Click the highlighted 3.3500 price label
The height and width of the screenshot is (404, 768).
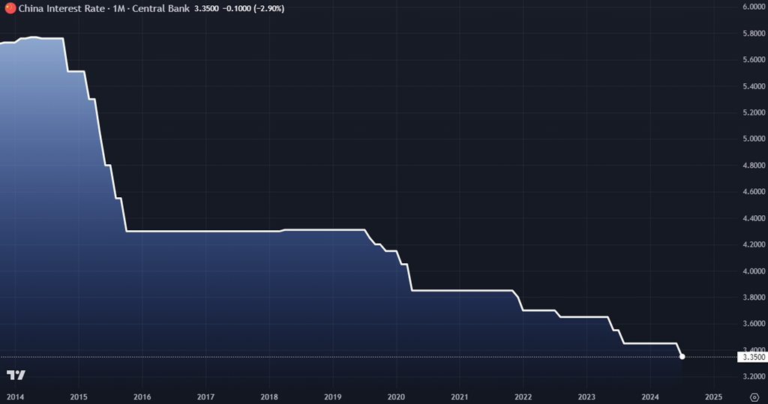pos(753,358)
